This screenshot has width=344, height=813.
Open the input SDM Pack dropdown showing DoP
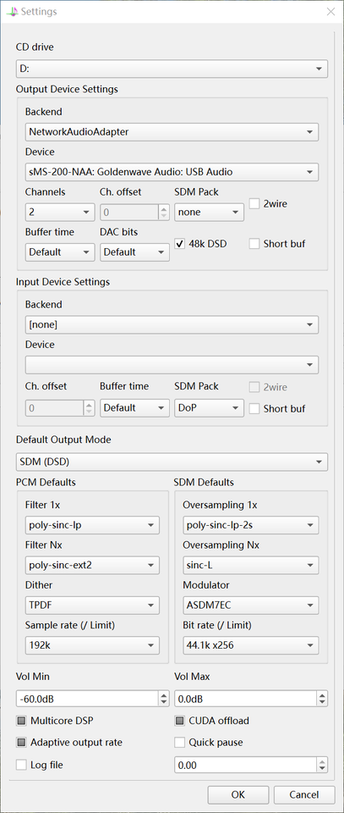click(209, 408)
